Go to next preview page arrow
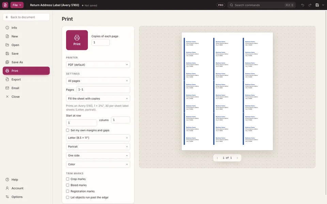327x204 pixels. 237,158
